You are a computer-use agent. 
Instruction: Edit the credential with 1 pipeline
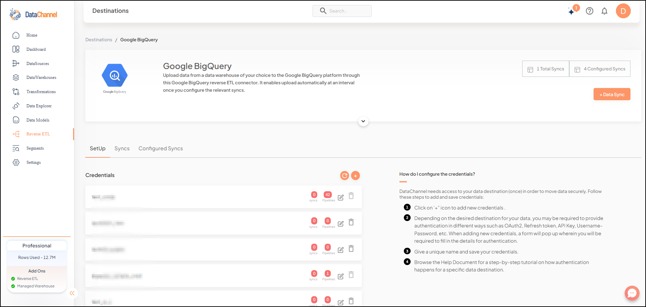pyautogui.click(x=341, y=276)
